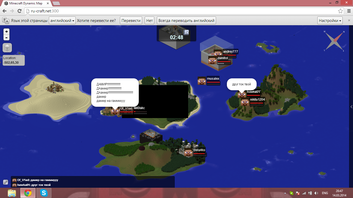
Task: Click the Перевести button
Action: coord(131,21)
